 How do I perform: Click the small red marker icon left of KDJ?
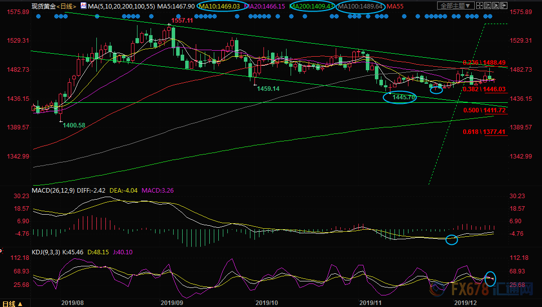(x=2, y=251)
